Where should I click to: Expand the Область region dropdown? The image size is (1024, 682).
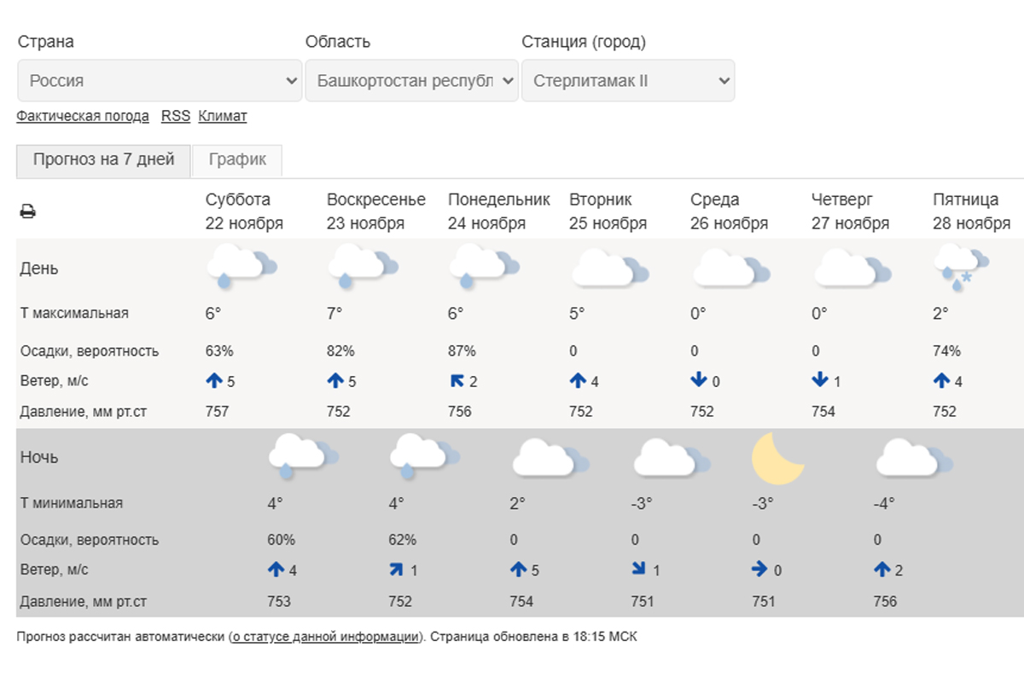click(412, 81)
